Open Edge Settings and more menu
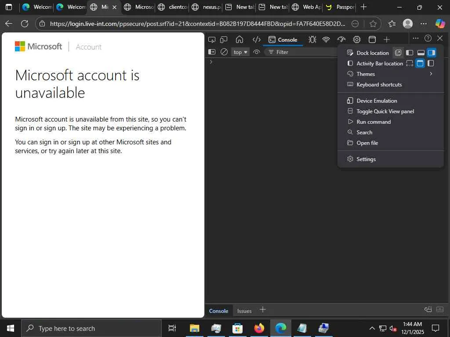 click(x=424, y=24)
